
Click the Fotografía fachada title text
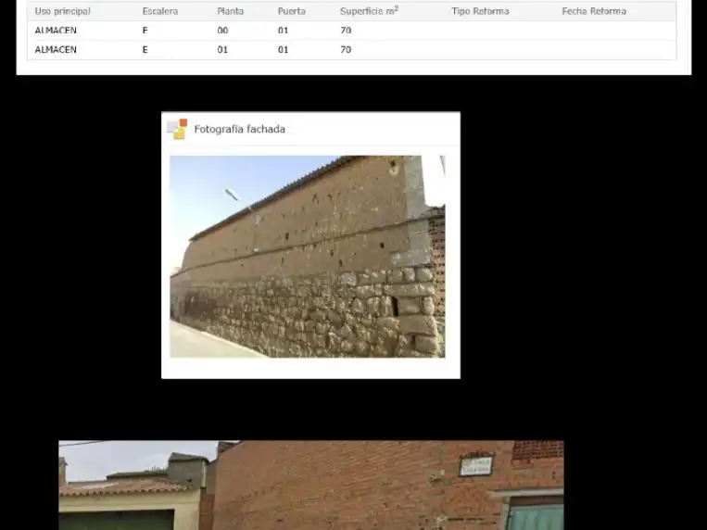240,129
